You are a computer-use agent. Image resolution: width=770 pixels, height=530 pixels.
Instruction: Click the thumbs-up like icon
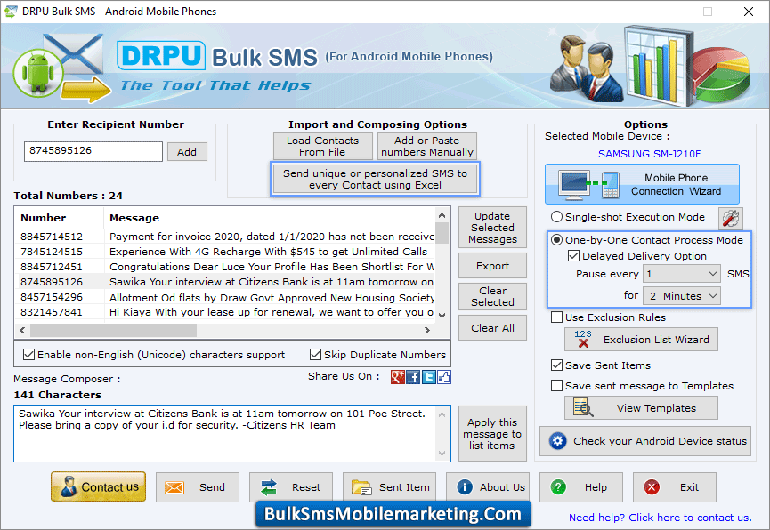coord(444,377)
